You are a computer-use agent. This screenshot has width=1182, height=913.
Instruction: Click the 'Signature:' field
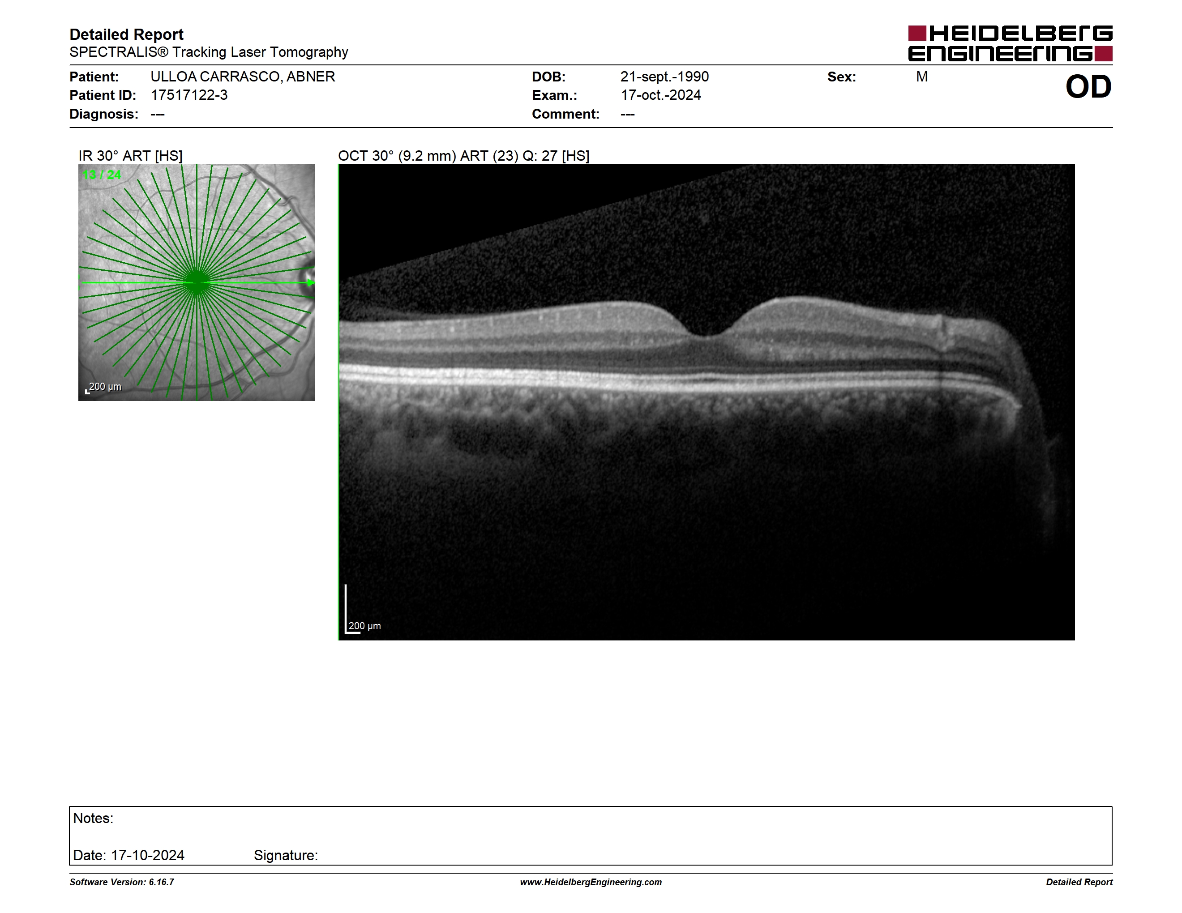point(286,856)
